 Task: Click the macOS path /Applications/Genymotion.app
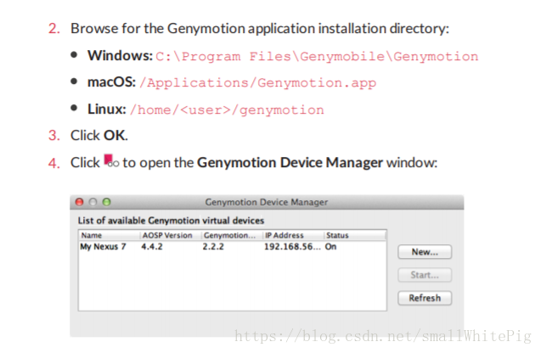point(257,83)
